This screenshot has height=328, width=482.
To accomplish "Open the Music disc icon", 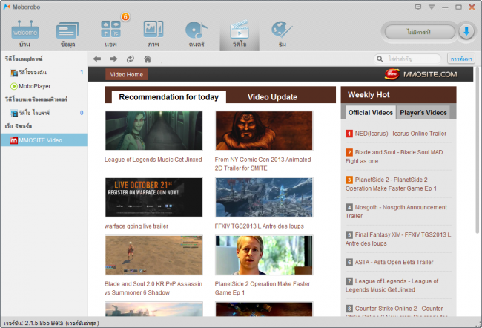I will click(x=197, y=33).
